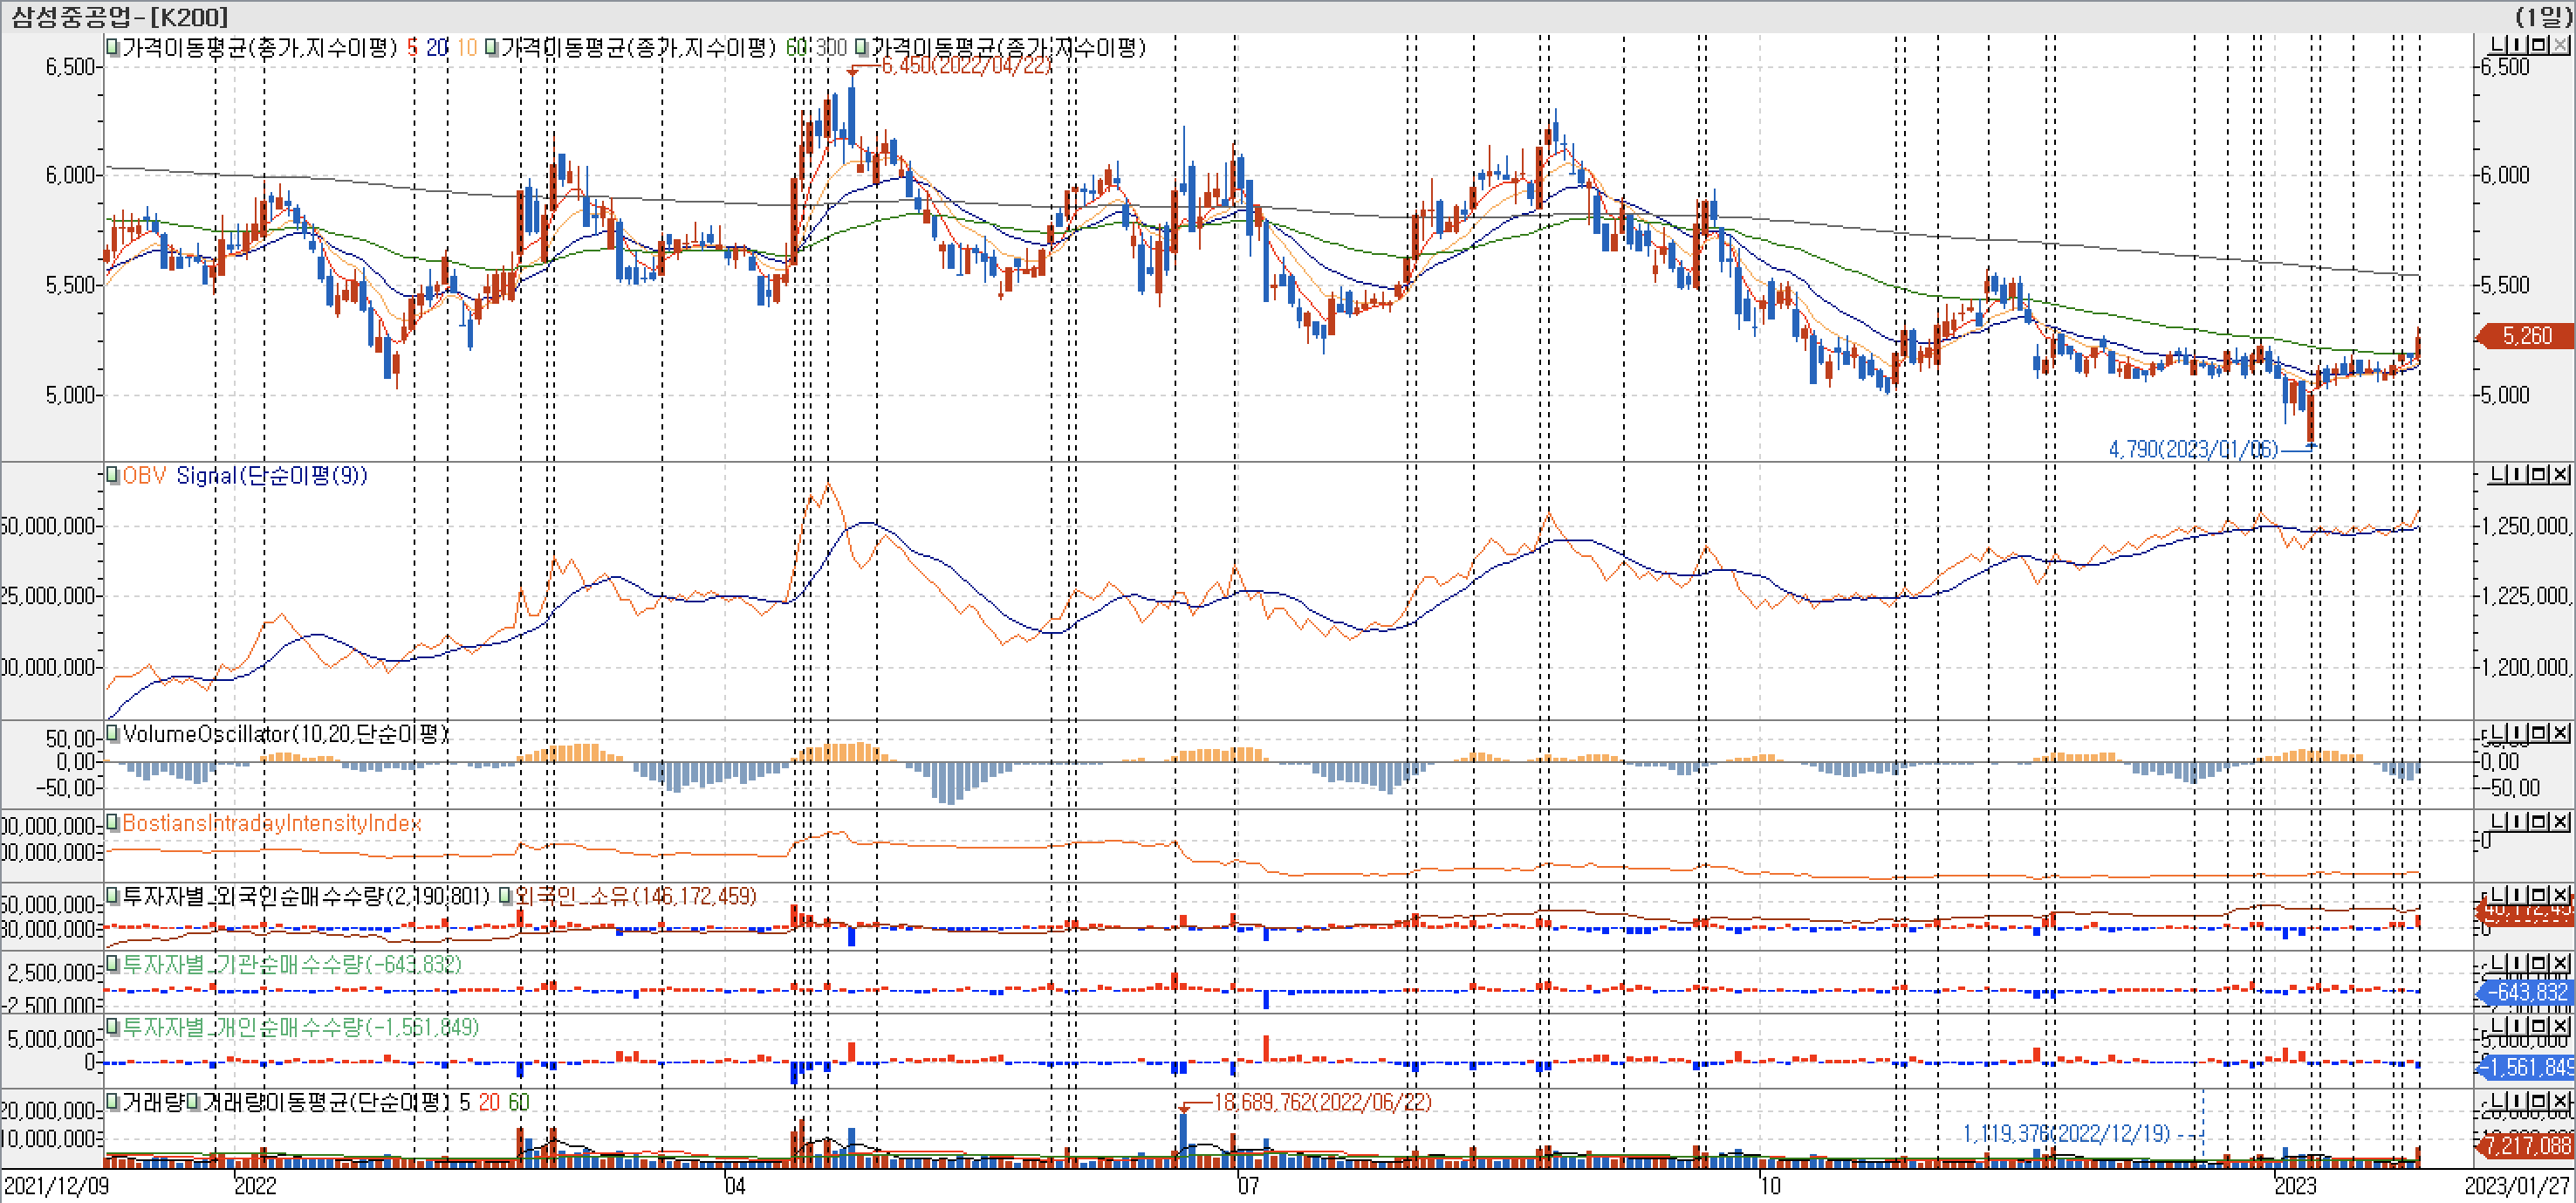Close the OBV Signal indicator panel
Screen dimensions: 2576x1203
click(x=2560, y=473)
